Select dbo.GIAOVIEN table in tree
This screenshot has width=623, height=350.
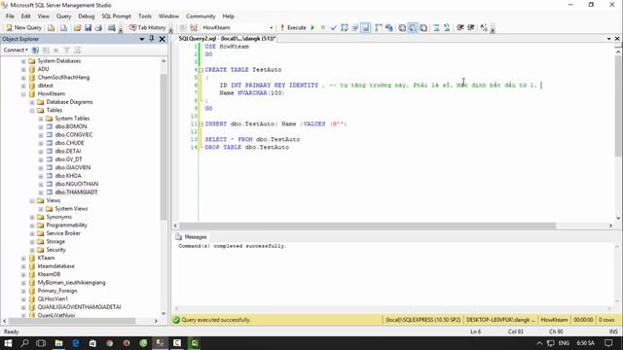(73, 167)
